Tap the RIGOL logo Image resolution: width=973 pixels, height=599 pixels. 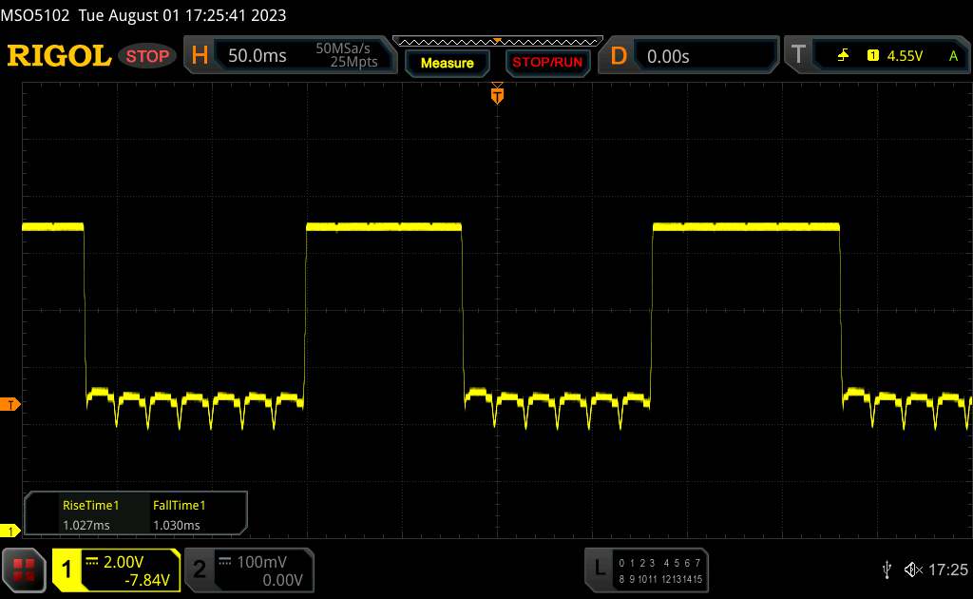(x=59, y=56)
